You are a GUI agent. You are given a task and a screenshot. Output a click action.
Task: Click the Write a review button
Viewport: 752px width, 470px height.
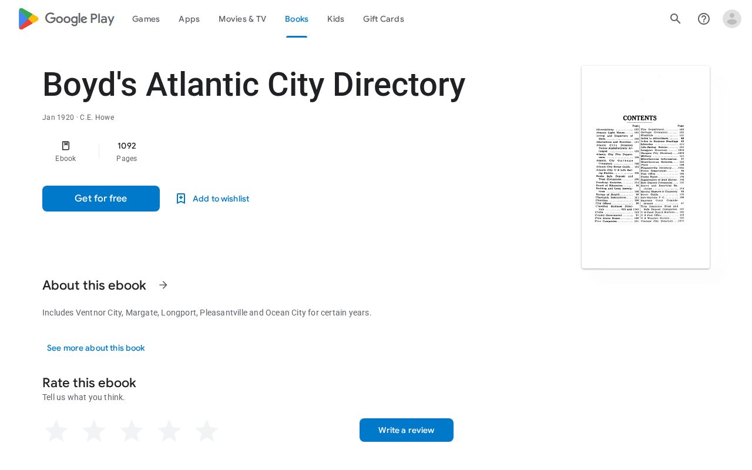click(x=407, y=430)
